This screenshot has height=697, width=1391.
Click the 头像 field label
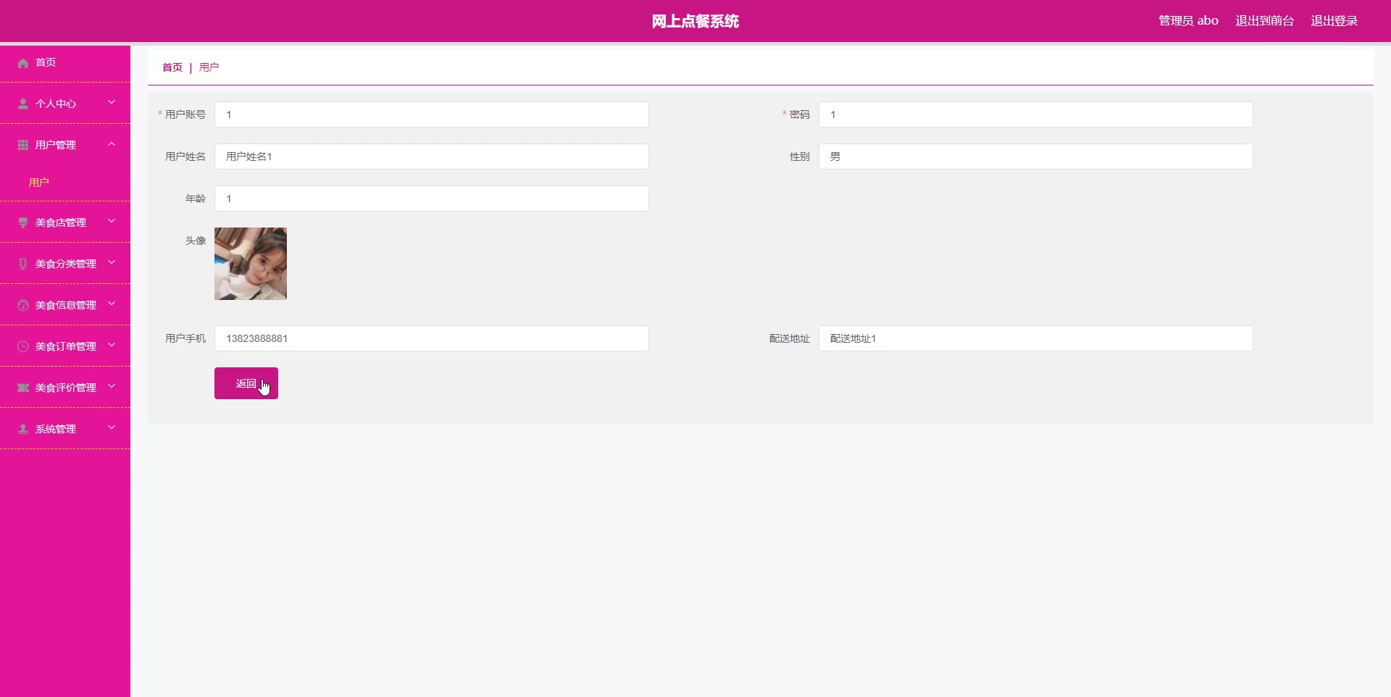coord(196,241)
